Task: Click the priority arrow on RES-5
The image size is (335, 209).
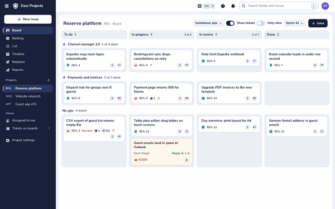Action: click(151, 65)
